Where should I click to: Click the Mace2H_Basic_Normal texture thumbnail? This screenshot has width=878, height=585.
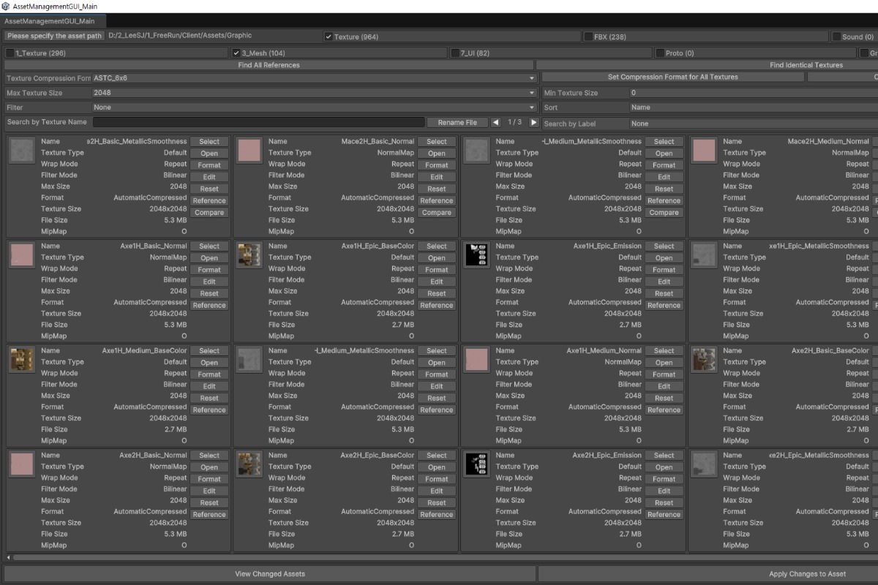(x=249, y=150)
